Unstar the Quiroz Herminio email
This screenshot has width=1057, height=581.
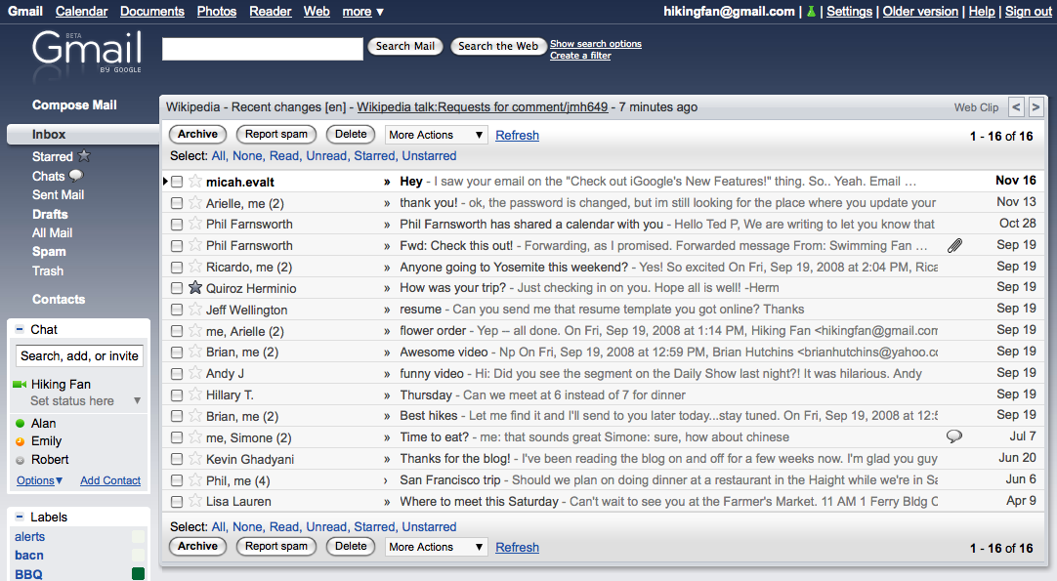tap(194, 288)
